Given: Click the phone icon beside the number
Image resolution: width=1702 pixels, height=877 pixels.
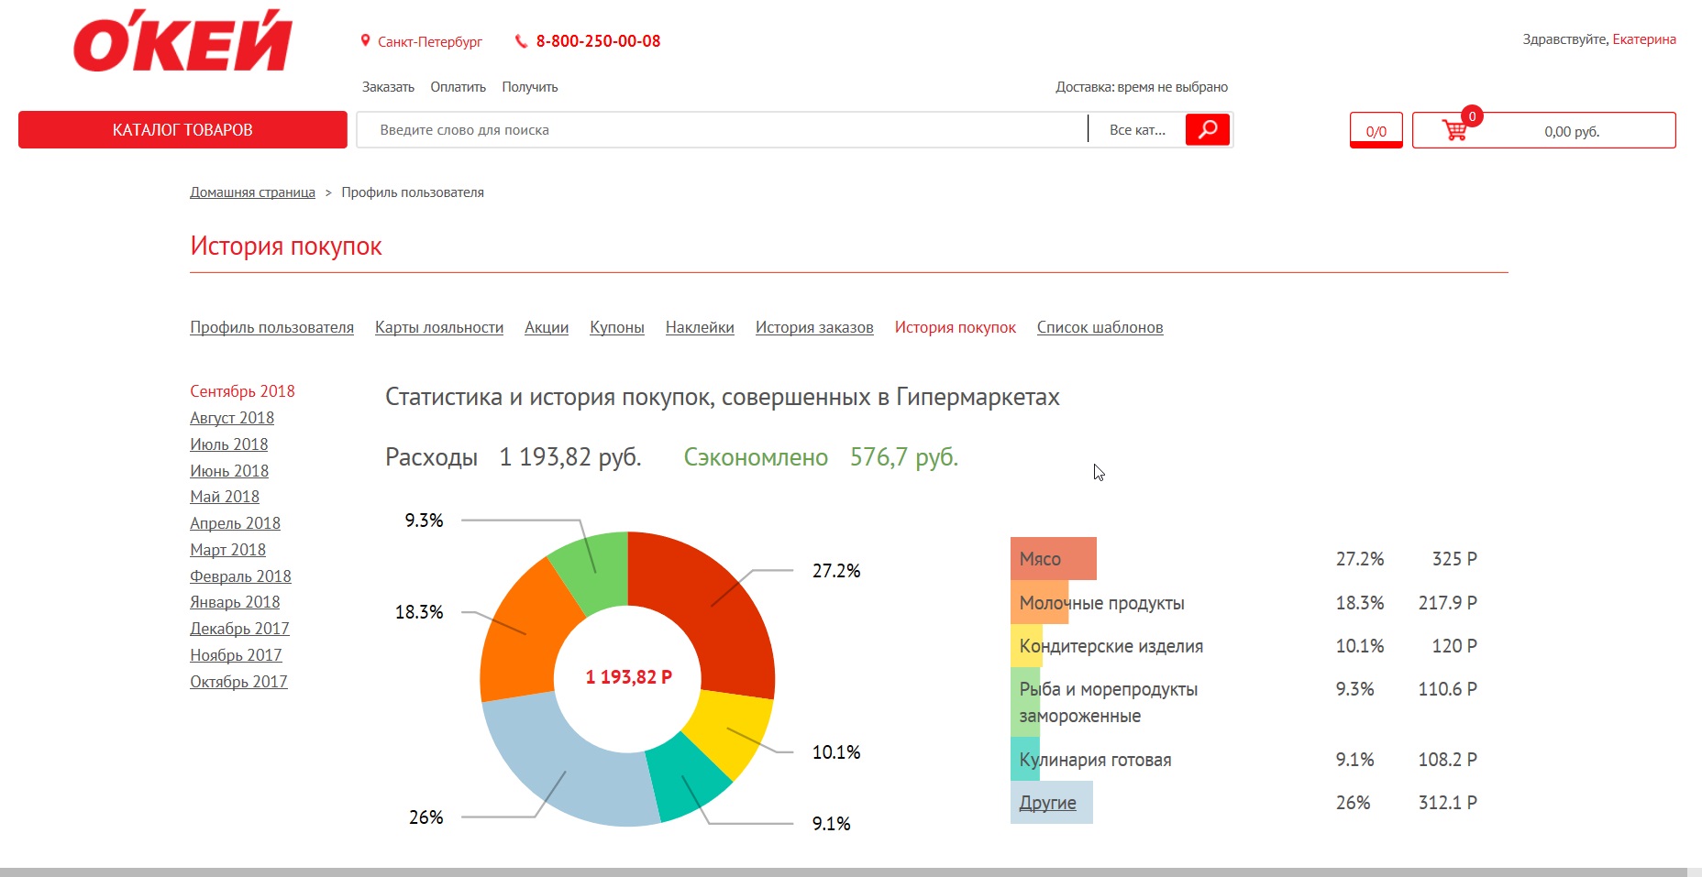Looking at the screenshot, I should tap(521, 41).
